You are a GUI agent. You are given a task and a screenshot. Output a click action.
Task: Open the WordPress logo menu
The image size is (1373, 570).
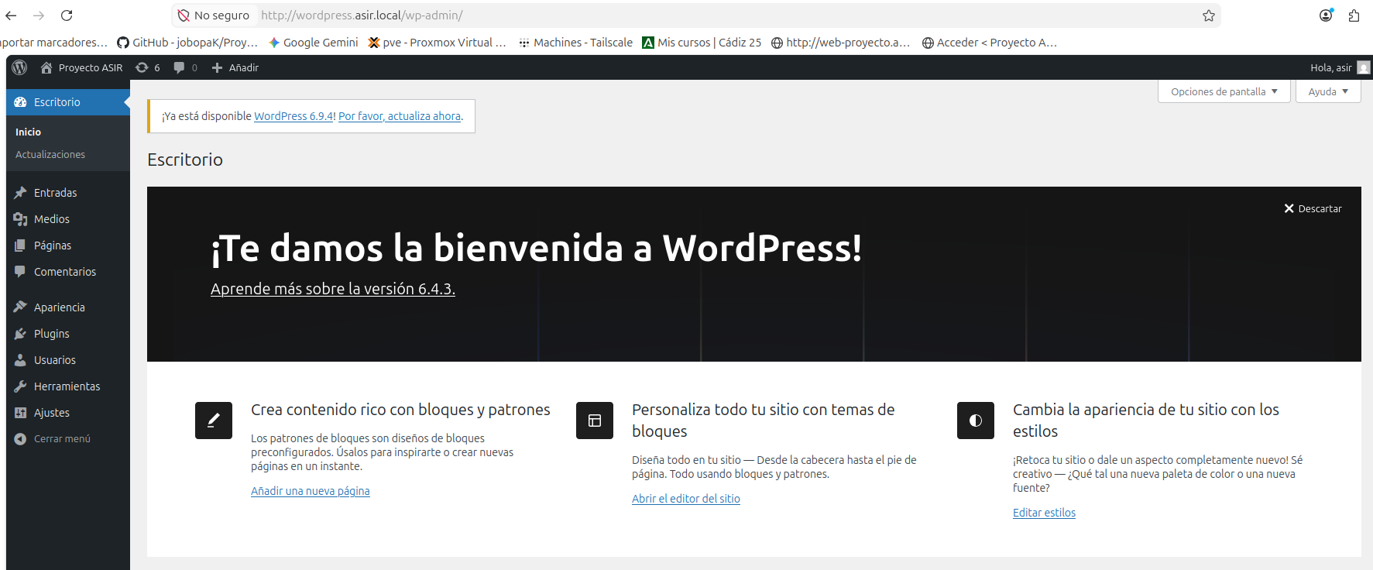(x=20, y=67)
